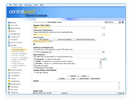Click into the System Title input field

68,27
